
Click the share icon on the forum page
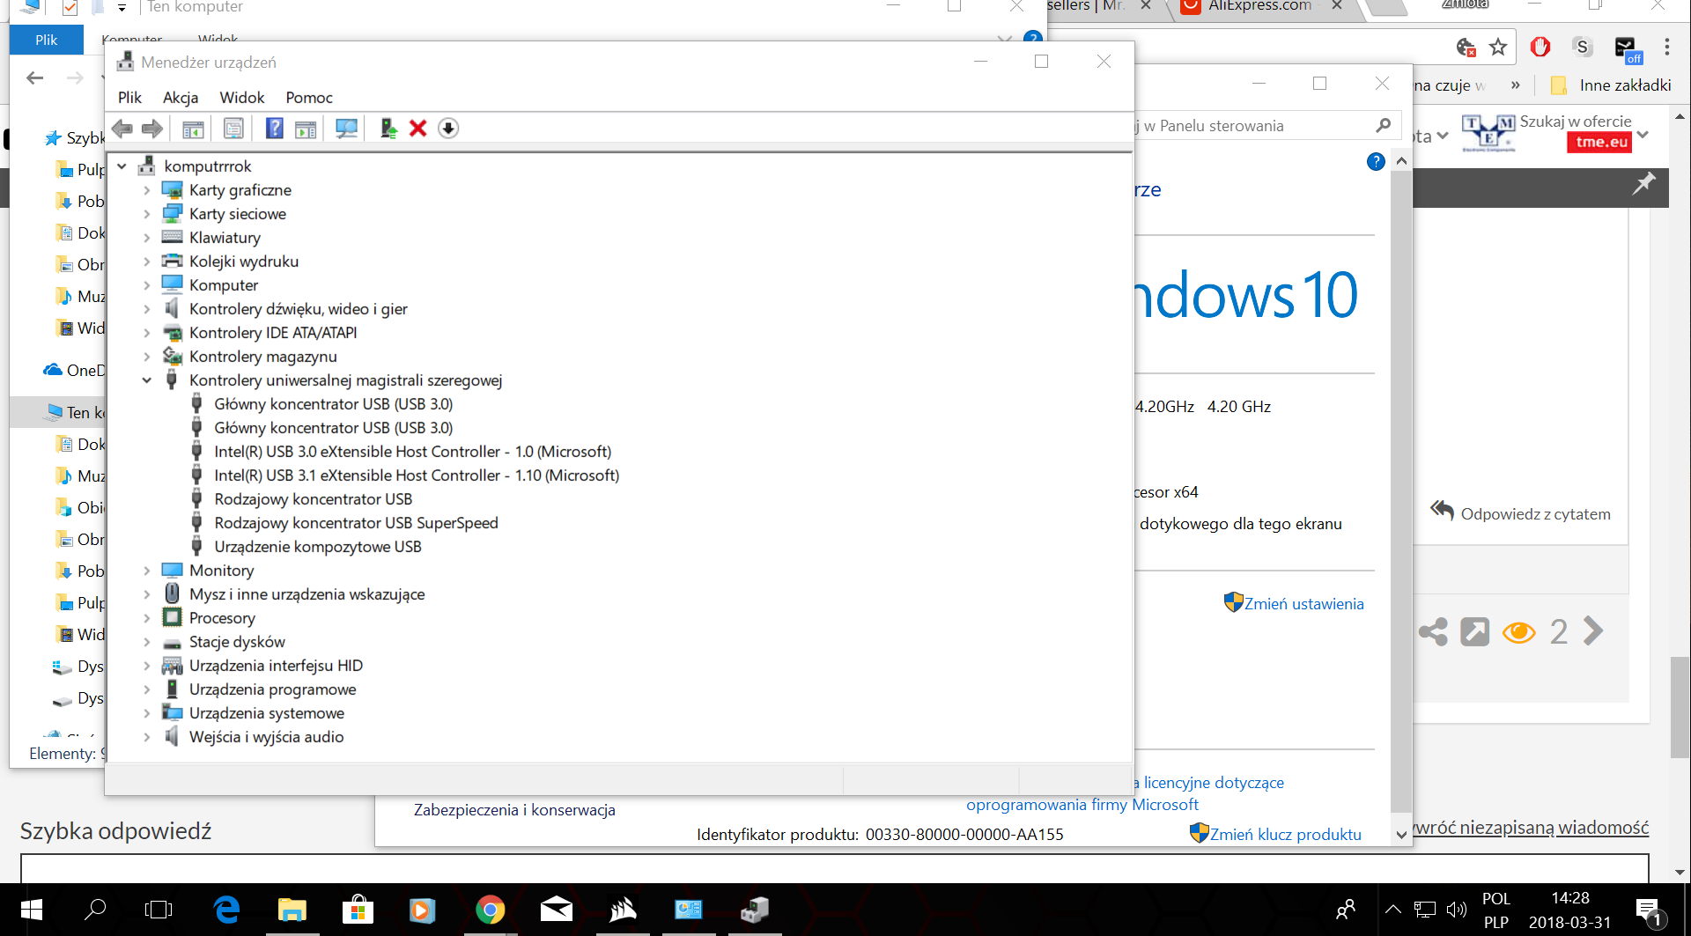tap(1433, 631)
